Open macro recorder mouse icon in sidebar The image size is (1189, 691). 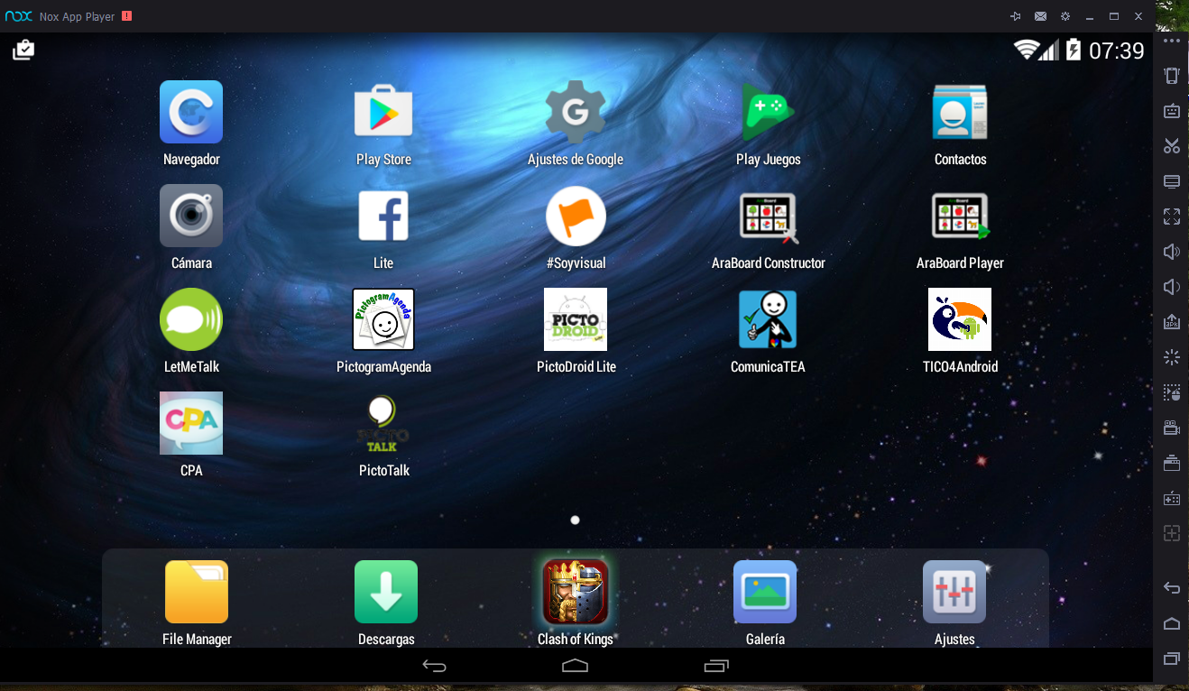point(1172,392)
